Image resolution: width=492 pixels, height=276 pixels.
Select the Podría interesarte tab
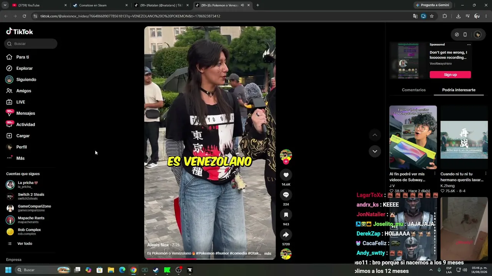click(x=459, y=90)
